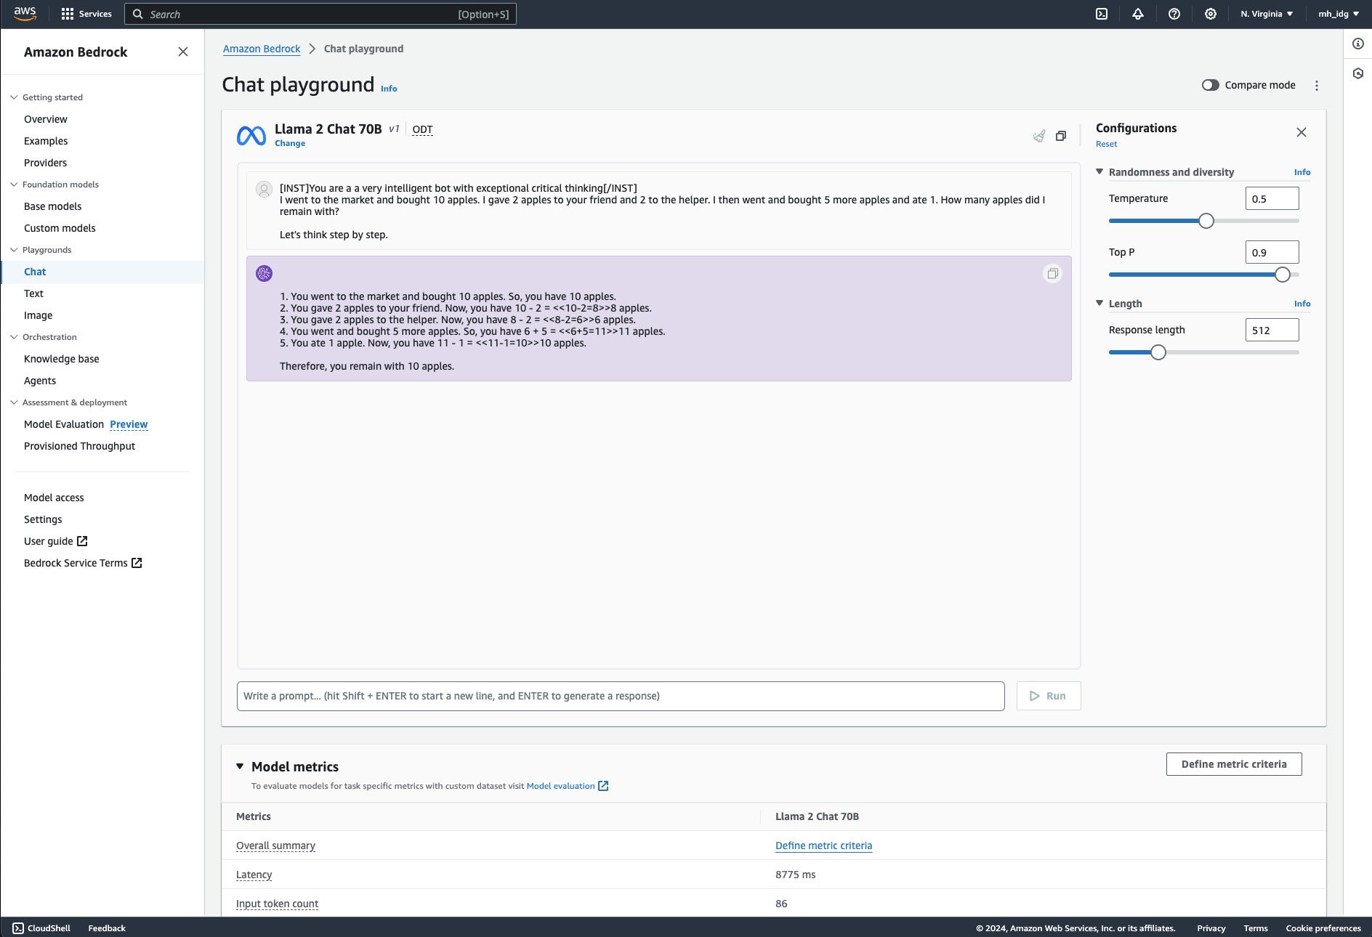Open Examples in sidebar
Screen dimensions: 1372x937
pyautogui.click(x=46, y=141)
